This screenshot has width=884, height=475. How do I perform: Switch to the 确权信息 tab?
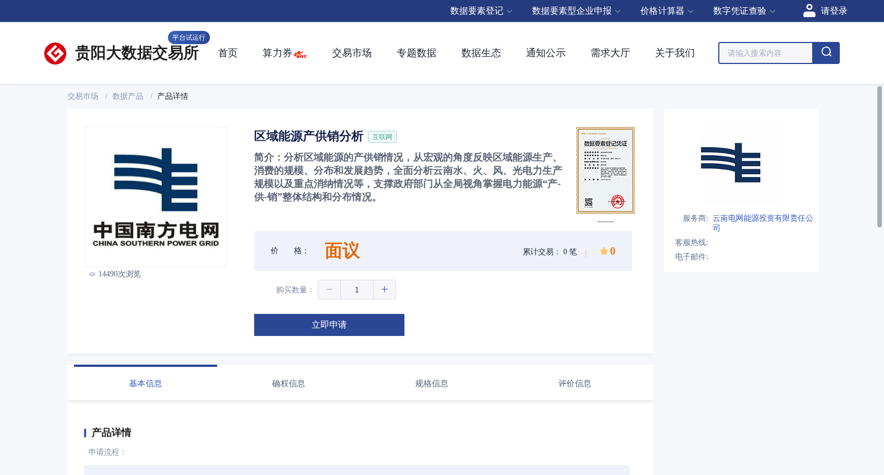click(288, 383)
